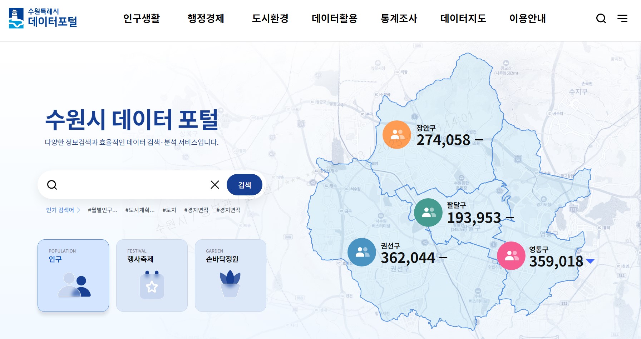Click blue down arrow beside 359,018
This screenshot has width=641, height=339.
pos(590,261)
